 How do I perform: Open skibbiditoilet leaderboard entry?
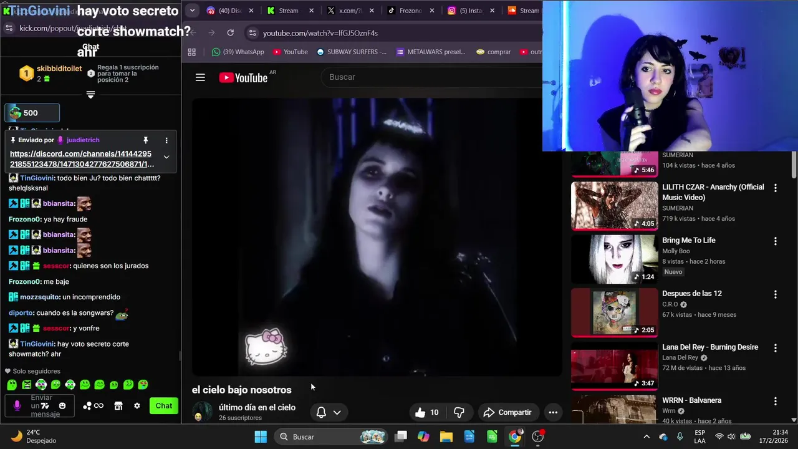(x=50, y=74)
